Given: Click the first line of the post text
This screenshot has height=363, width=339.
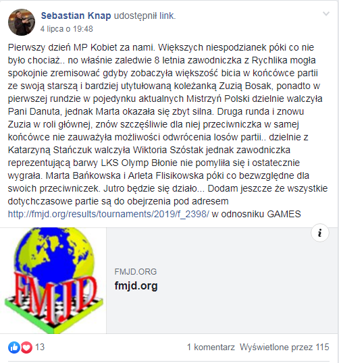Looking at the screenshot, I should coord(161,47).
